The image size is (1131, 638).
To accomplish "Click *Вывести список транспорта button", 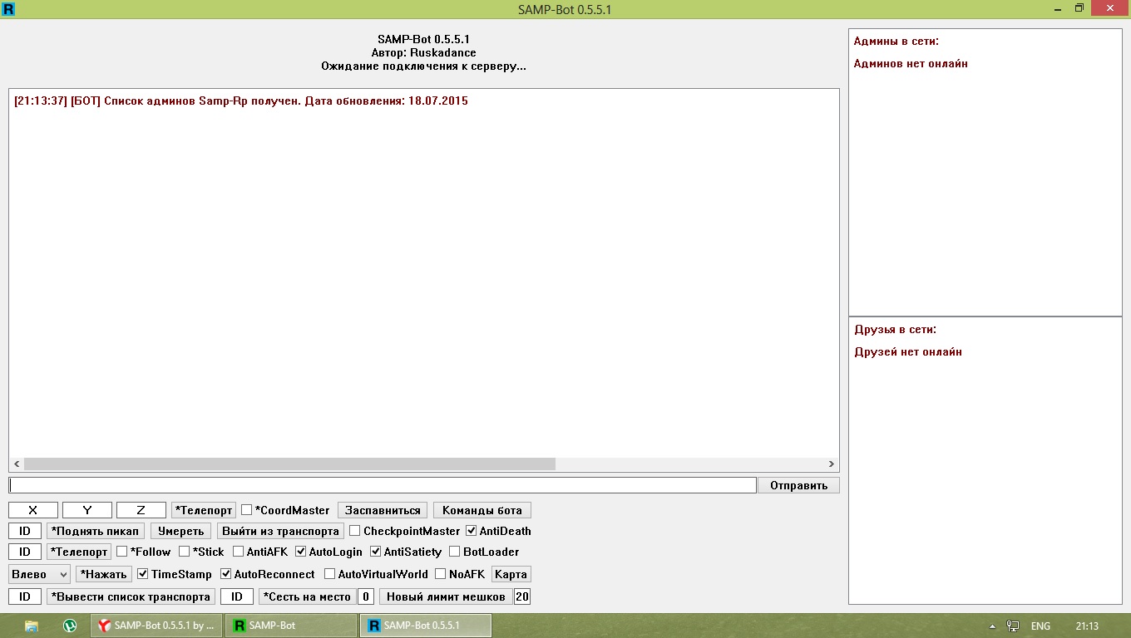I will pyautogui.click(x=131, y=596).
